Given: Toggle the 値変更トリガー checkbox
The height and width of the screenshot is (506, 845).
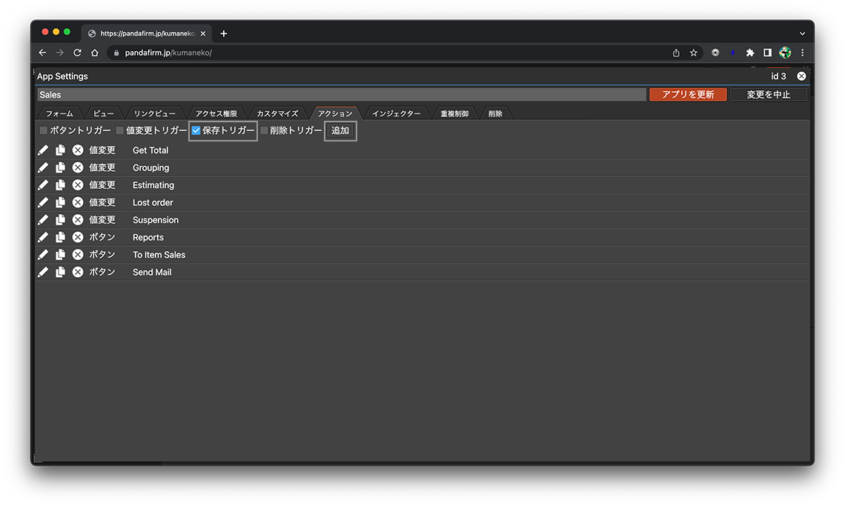Looking at the screenshot, I should click(120, 130).
